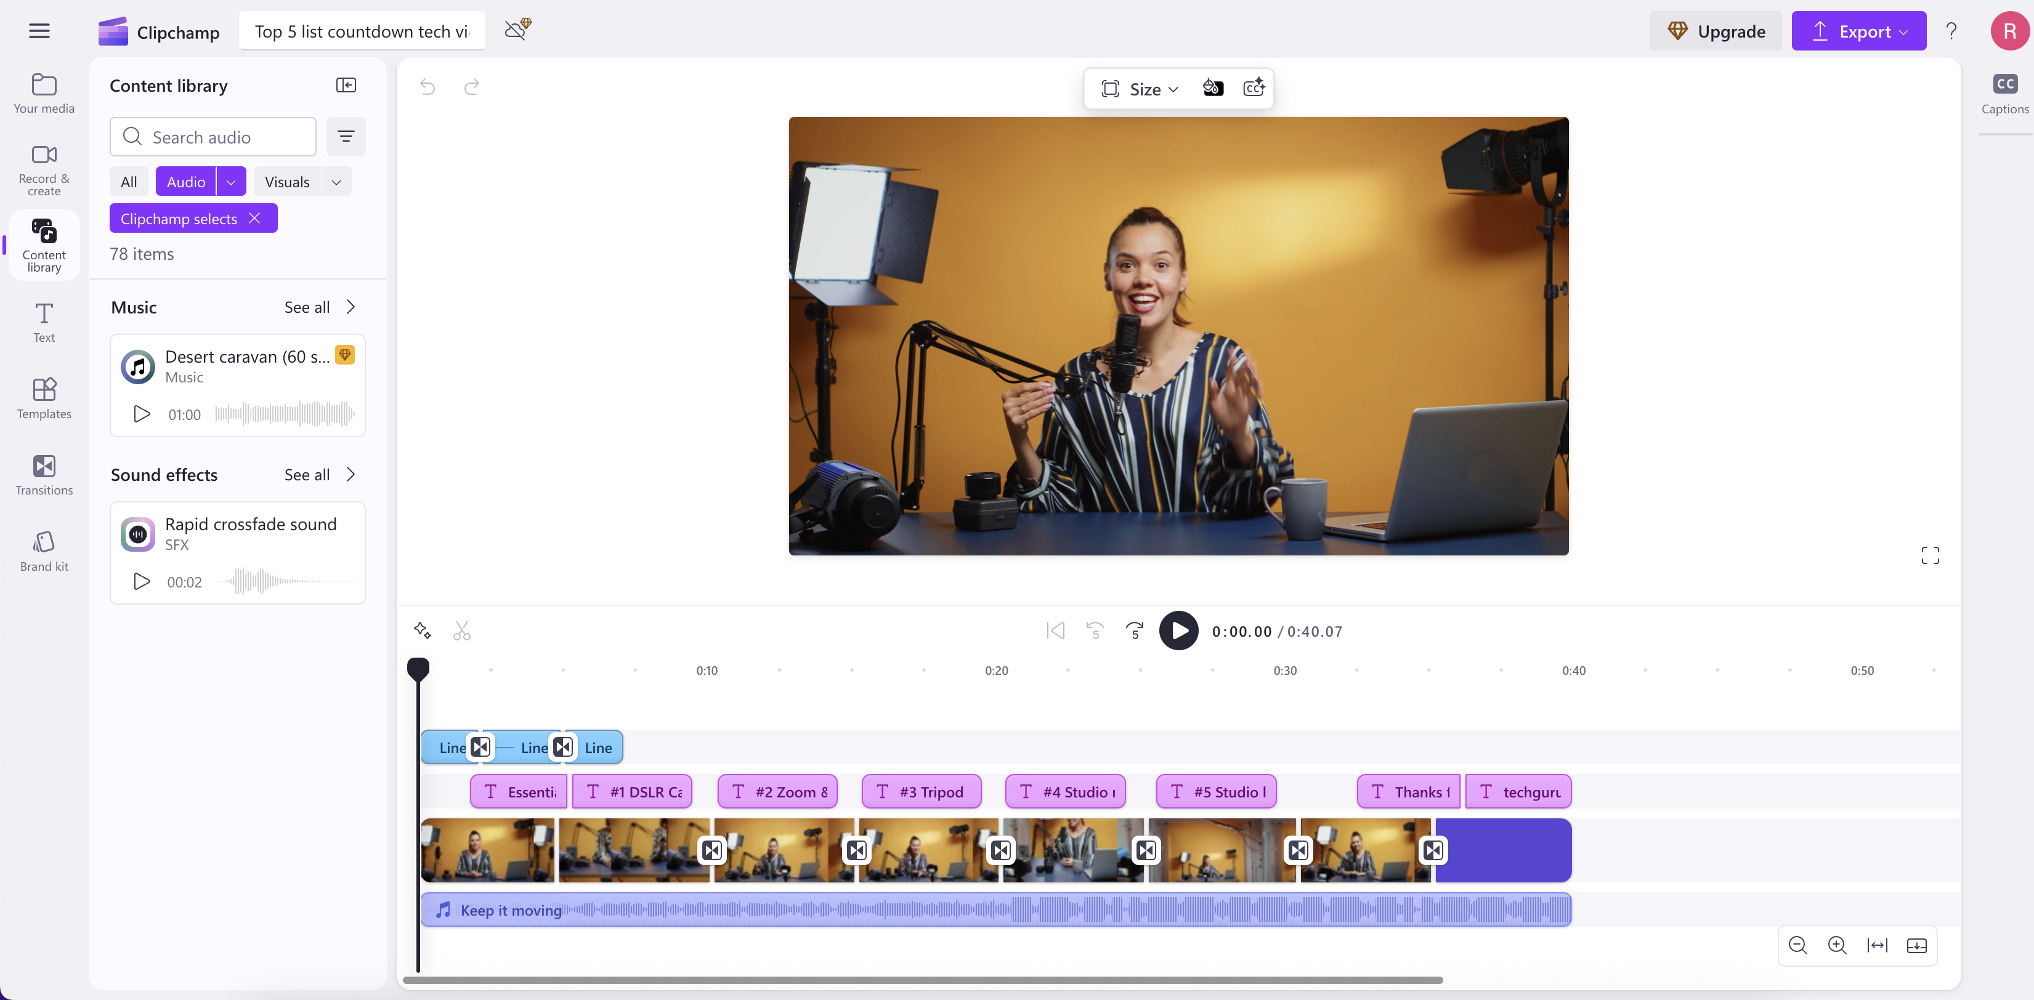2034x1000 pixels.
Task: Open the Export dropdown arrow
Action: [1903, 31]
